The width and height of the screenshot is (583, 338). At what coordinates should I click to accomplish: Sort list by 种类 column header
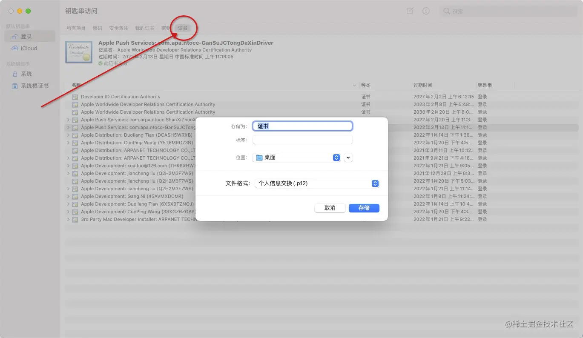tap(366, 85)
